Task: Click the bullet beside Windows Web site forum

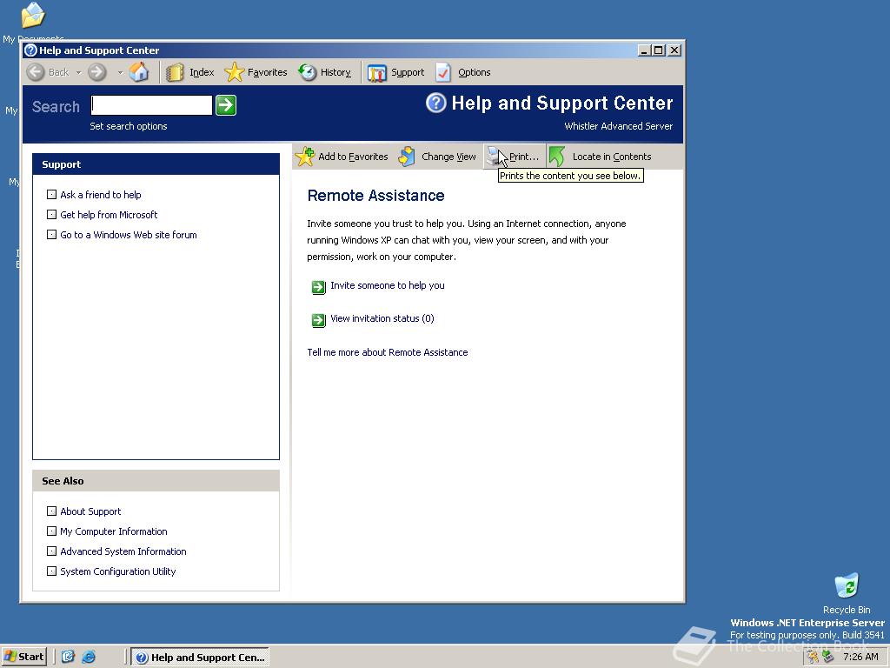Action: (x=51, y=234)
